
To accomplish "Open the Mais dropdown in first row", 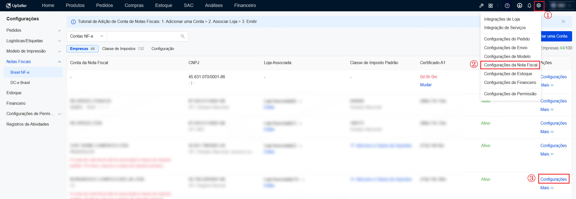I will pyautogui.click(x=547, y=85).
